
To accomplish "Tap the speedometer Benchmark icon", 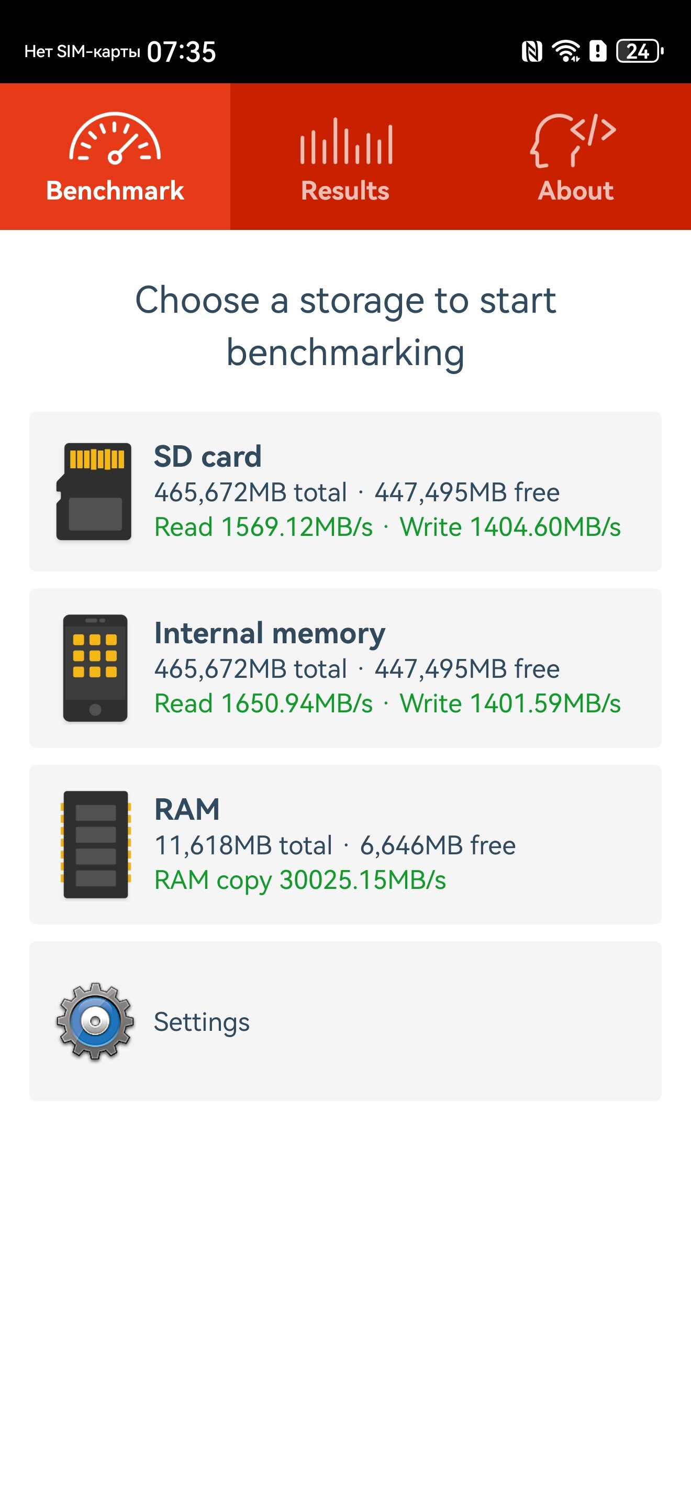I will [115, 139].
